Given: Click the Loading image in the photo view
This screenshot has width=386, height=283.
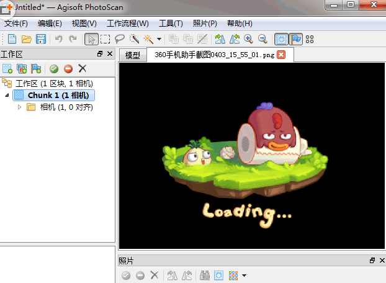Looking at the screenshot, I should (251, 156).
